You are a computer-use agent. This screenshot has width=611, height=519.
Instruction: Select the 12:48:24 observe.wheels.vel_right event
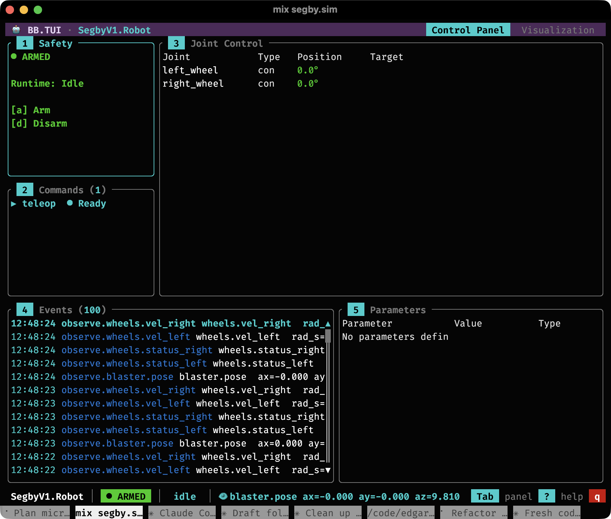[x=168, y=323]
